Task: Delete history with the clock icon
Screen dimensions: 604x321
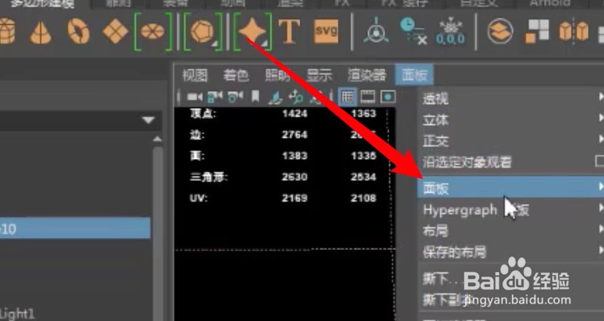Action: coord(413,31)
